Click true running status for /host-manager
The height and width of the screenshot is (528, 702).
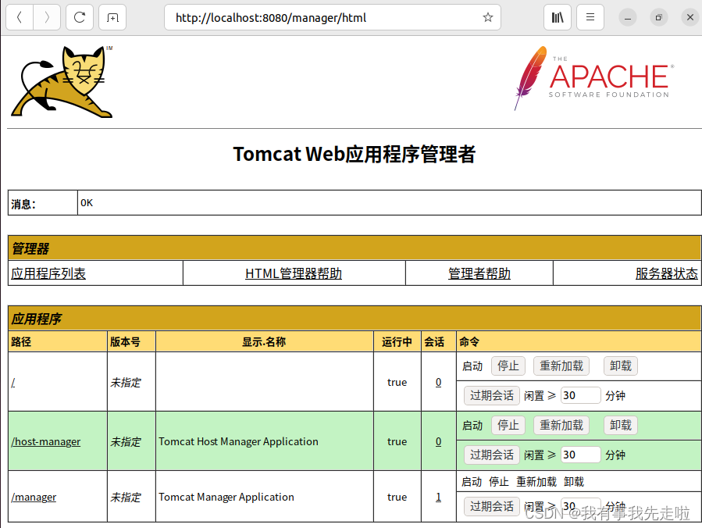tap(397, 441)
